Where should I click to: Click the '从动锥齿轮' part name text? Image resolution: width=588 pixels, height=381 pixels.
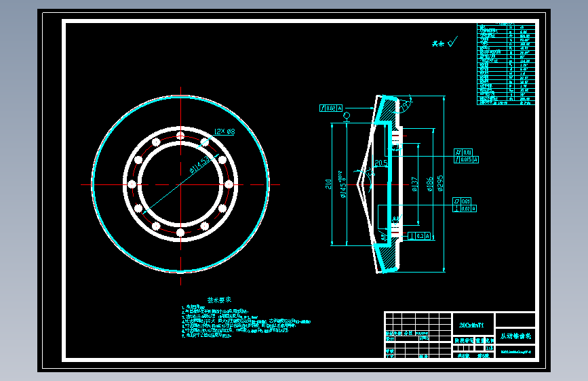click(515, 336)
